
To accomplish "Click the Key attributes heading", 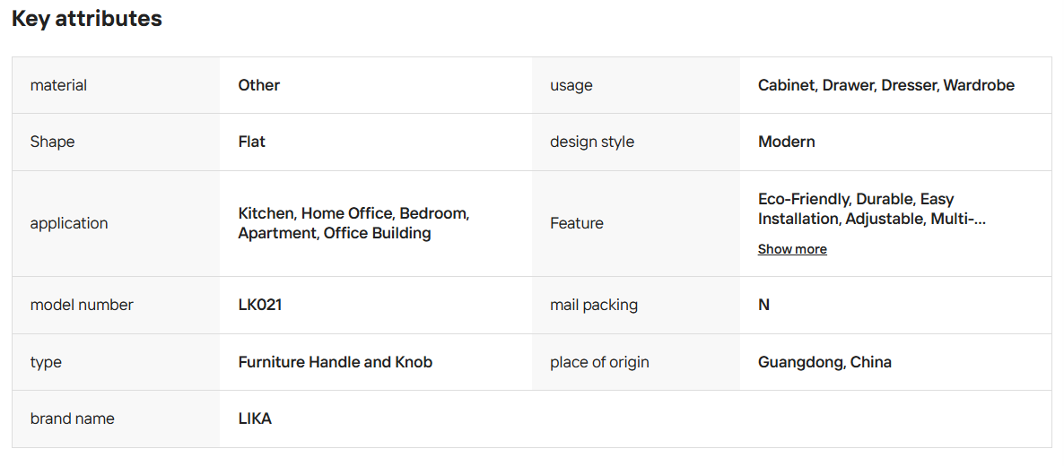I will (x=87, y=18).
